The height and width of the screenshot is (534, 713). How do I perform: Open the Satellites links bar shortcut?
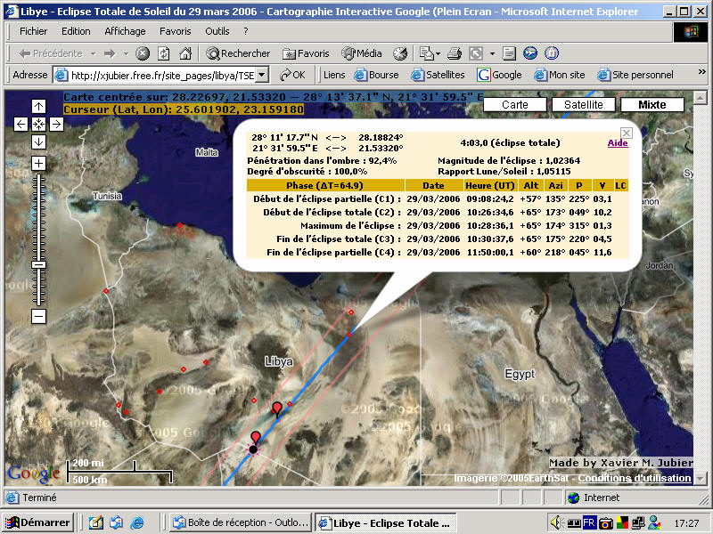pos(438,75)
